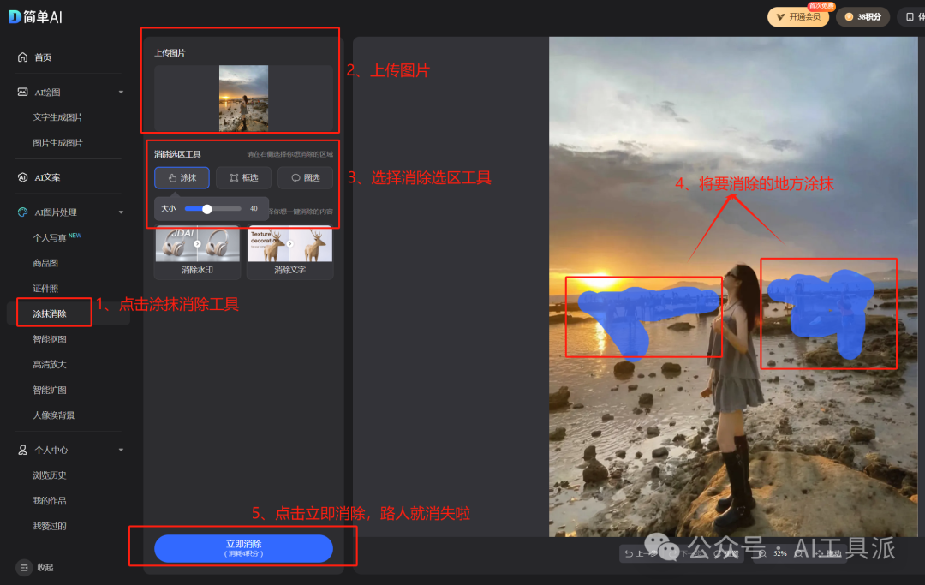
Task: Click the home icon beside 首页
Action: [x=22, y=57]
